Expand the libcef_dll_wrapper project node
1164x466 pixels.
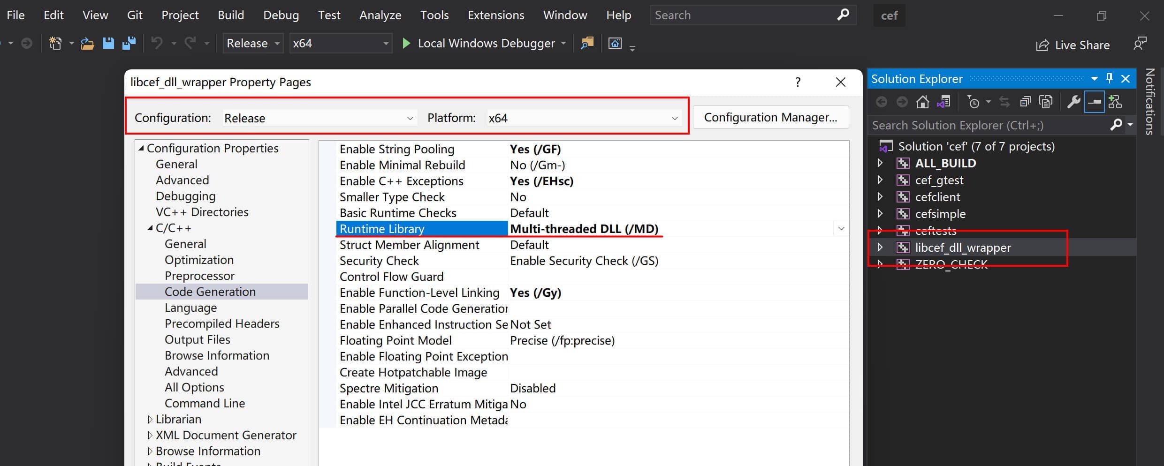coord(880,248)
